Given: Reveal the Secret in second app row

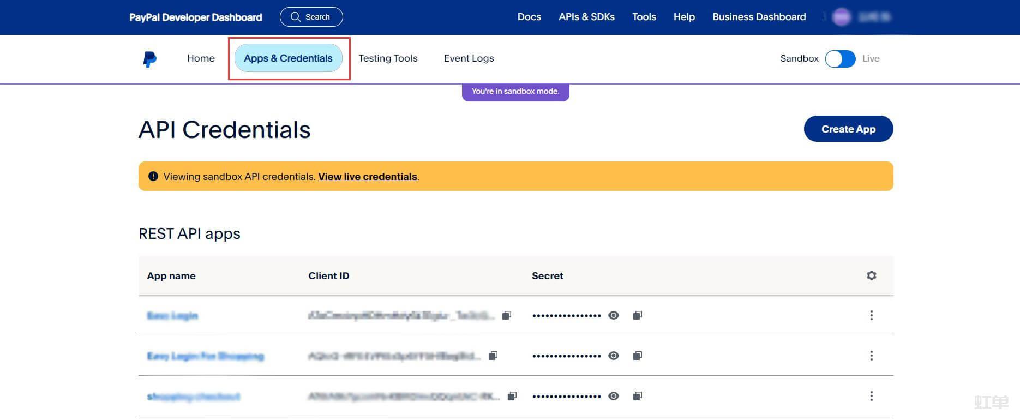Looking at the screenshot, I should click(614, 356).
